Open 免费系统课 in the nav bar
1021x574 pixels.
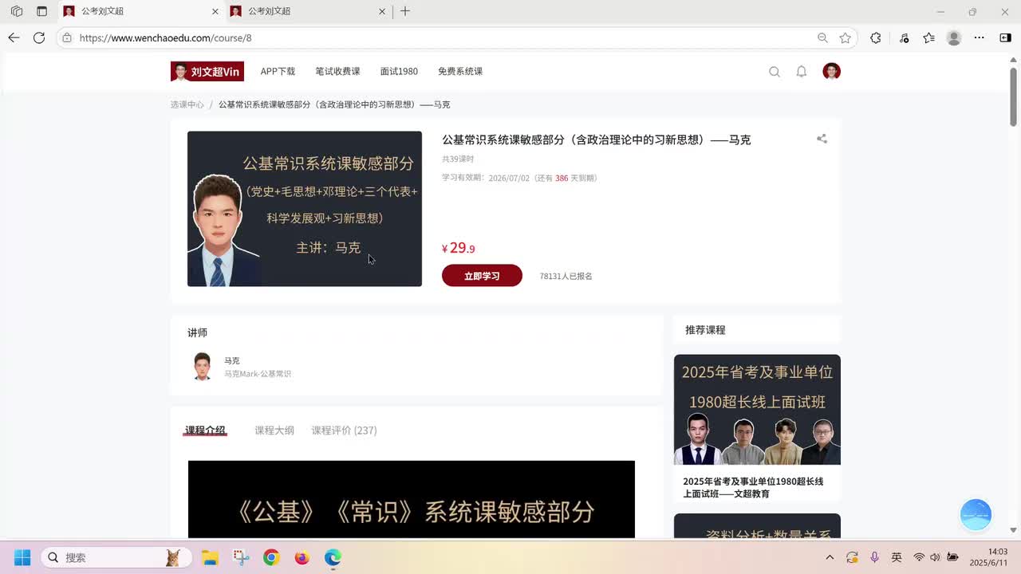pos(460,71)
